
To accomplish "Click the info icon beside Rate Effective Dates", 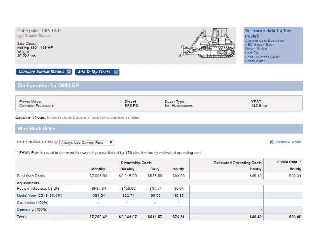I will [56, 142].
